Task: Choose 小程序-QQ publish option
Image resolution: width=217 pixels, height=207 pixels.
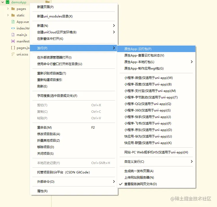Action: pyautogui.click(x=156, y=104)
